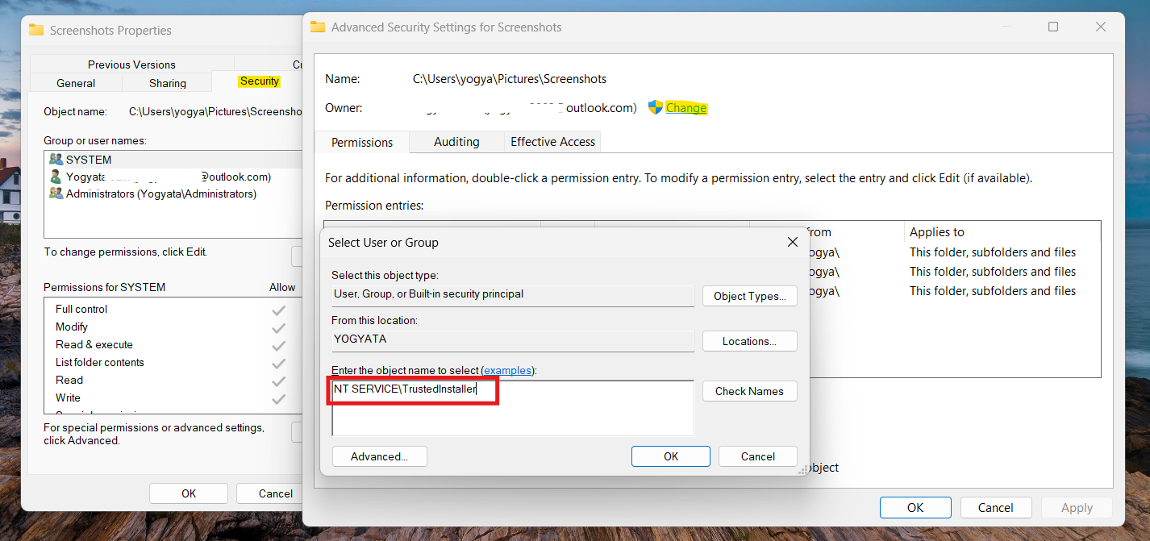Open the General tab

click(76, 83)
